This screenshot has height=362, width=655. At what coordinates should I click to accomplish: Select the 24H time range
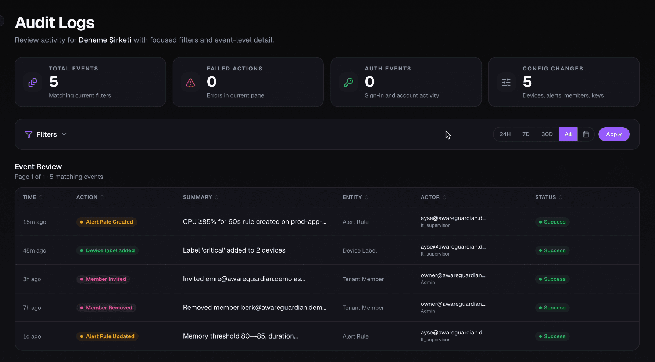[x=505, y=134]
